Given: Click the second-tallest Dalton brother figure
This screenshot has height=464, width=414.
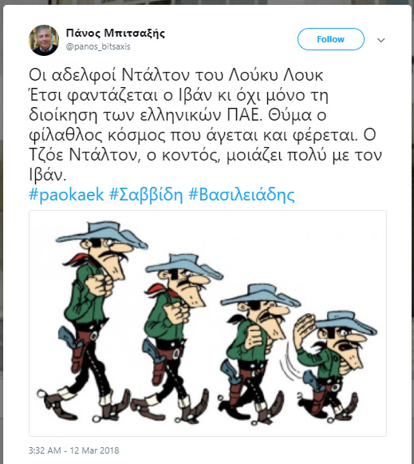Looking at the screenshot, I should coord(177,337).
